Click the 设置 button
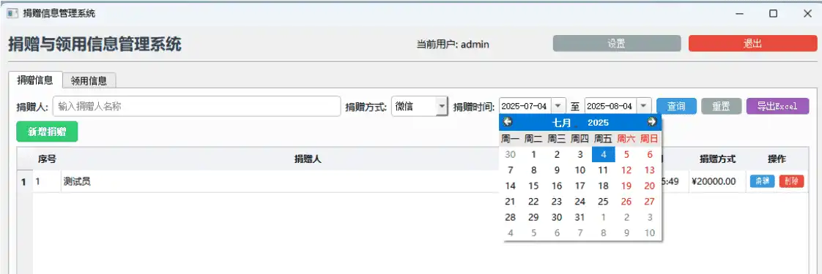Screen dimensions: 822x274 point(617,43)
